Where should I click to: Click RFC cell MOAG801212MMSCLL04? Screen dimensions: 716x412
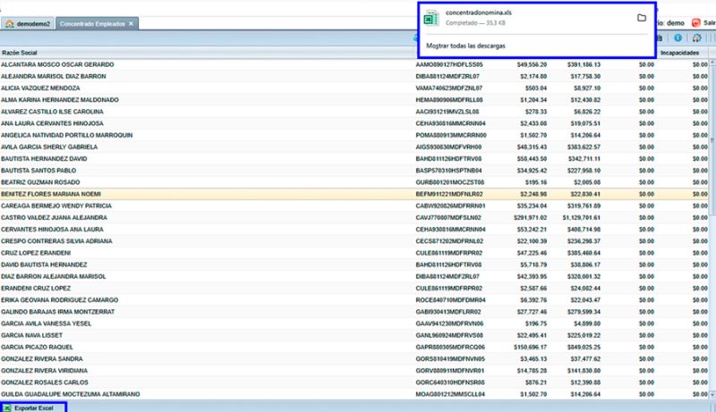coord(450,395)
